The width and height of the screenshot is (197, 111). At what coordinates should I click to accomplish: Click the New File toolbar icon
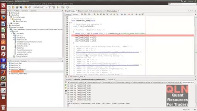[x=10, y=7]
